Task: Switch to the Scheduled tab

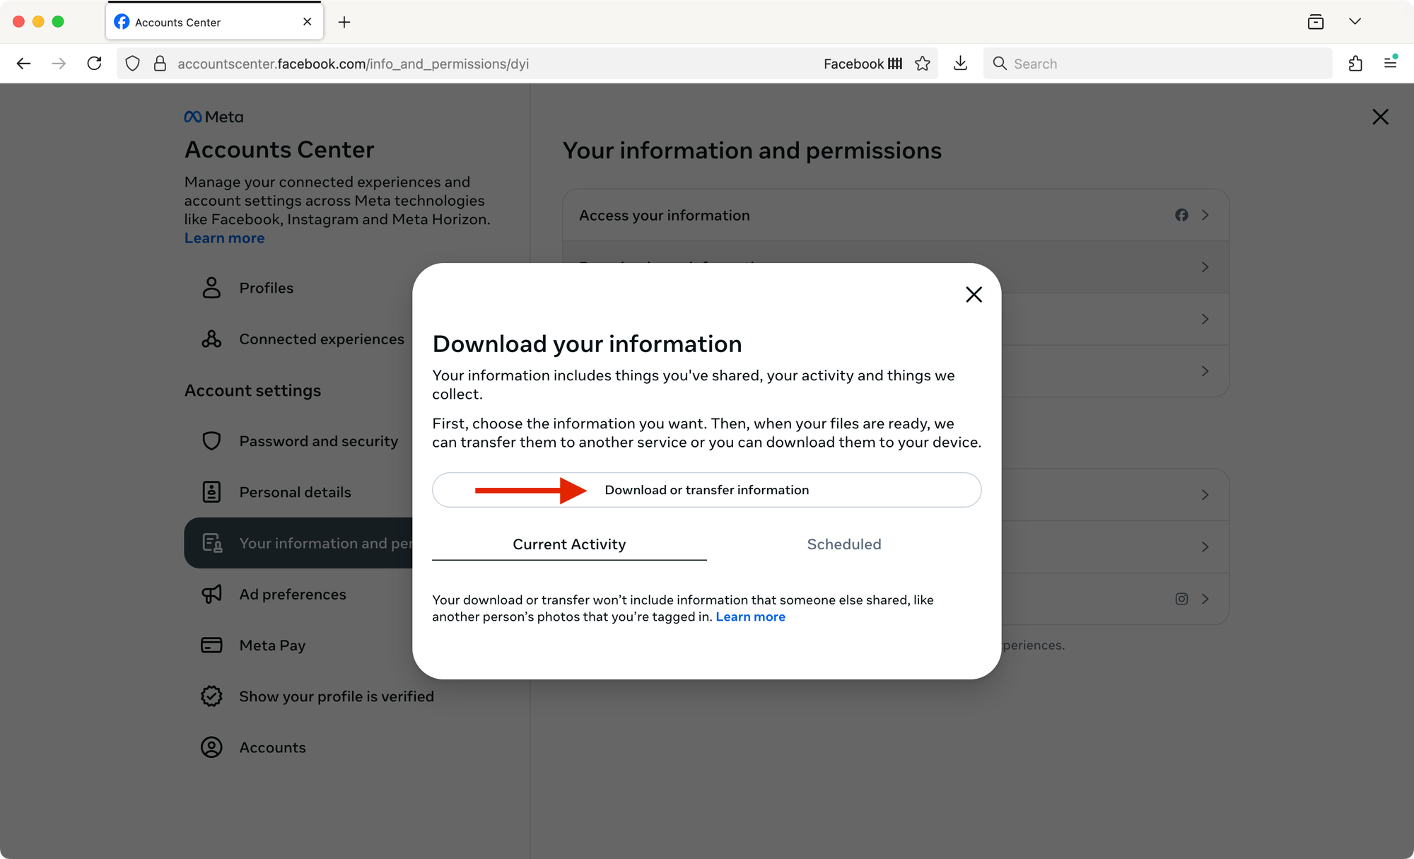Action: tap(843, 544)
